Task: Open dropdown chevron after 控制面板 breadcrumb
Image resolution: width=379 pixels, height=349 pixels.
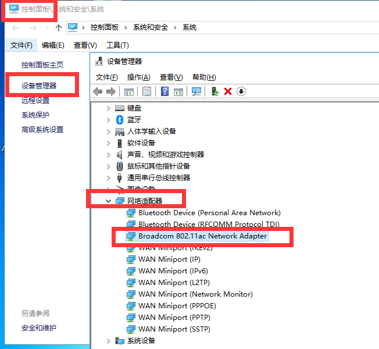Action: (x=126, y=27)
